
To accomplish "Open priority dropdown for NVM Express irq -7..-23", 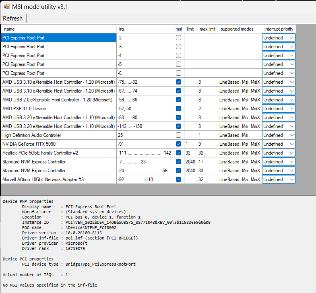I will point(279,162).
